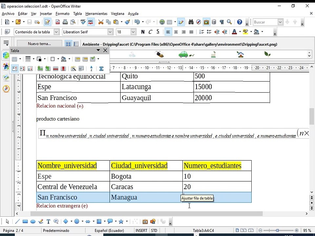This screenshot has height=236, width=315.
Task: Click the Navigator compass icon in toolbar
Action: tap(199, 22)
